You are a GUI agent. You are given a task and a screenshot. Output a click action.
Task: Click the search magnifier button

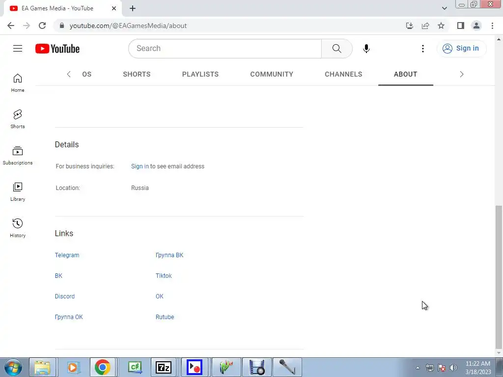(336, 49)
